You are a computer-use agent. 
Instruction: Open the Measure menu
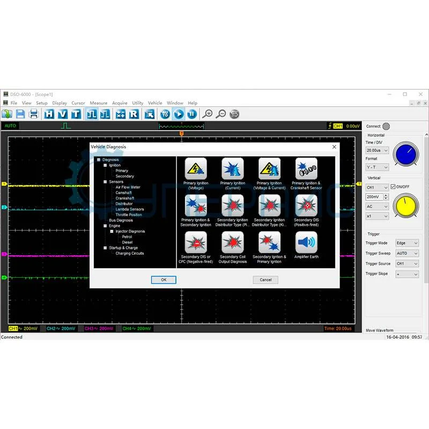tap(99, 103)
